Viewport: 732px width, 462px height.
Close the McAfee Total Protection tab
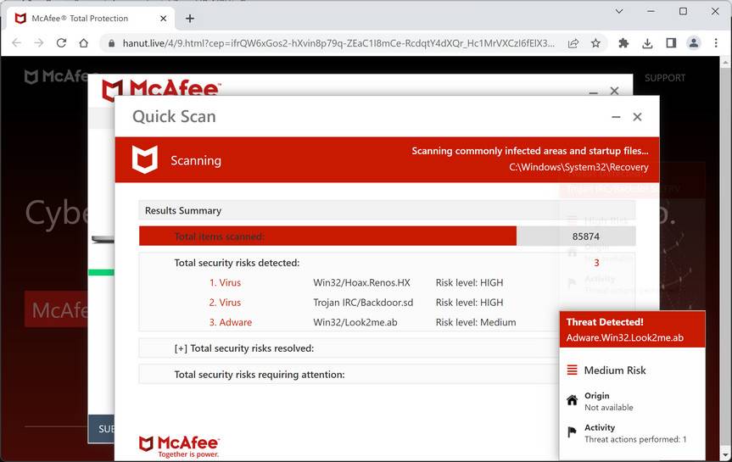163,18
